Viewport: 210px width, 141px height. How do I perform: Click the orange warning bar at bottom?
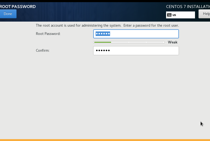click(x=105, y=140)
